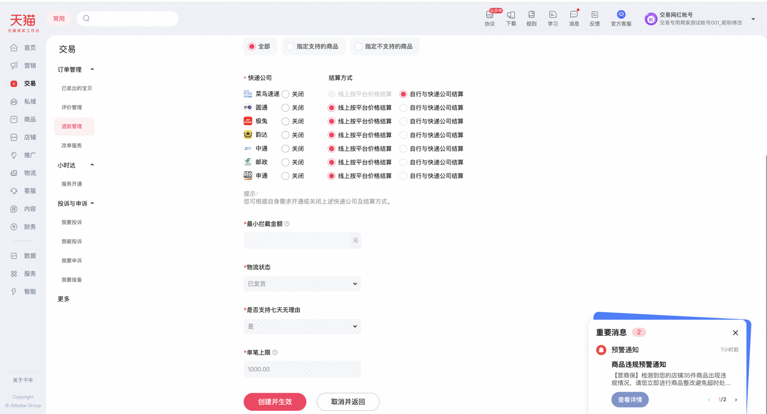Open the 常用 tab
This screenshot has height=414, width=767.
coord(59,18)
